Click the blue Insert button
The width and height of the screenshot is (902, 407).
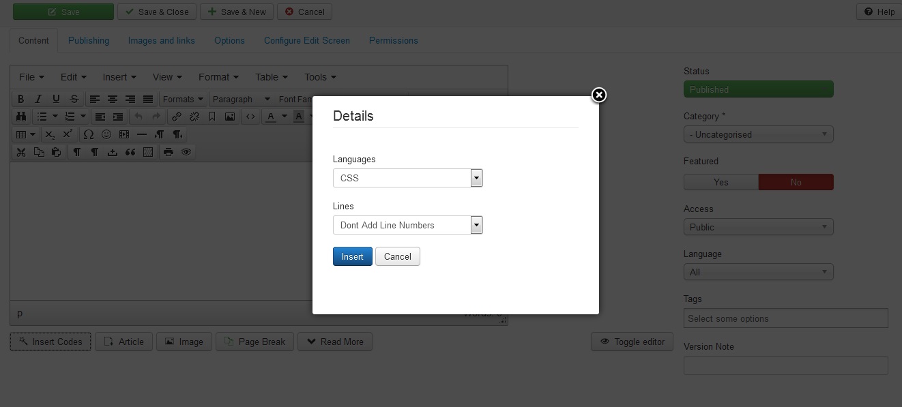[x=352, y=256]
